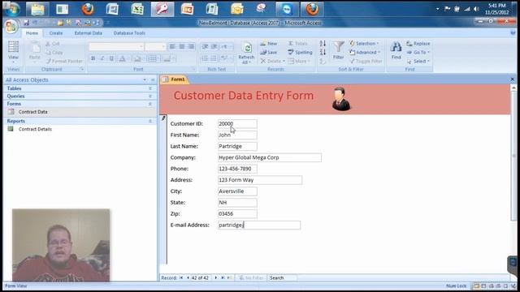Screen dimensions: 520x292
Task: Open the Contract Data form
Action: pyautogui.click(x=32, y=112)
